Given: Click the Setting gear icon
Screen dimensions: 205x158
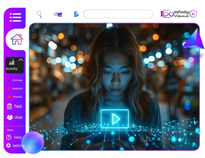Looking at the screenshot, I should click(8, 145).
